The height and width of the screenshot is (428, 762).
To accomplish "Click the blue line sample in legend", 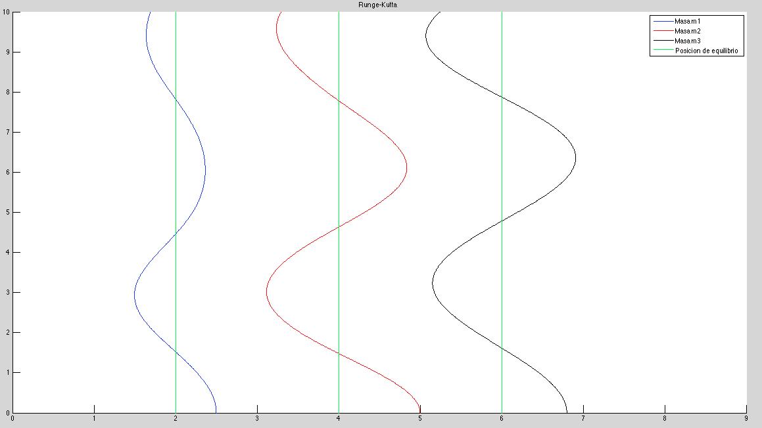I will [663, 22].
